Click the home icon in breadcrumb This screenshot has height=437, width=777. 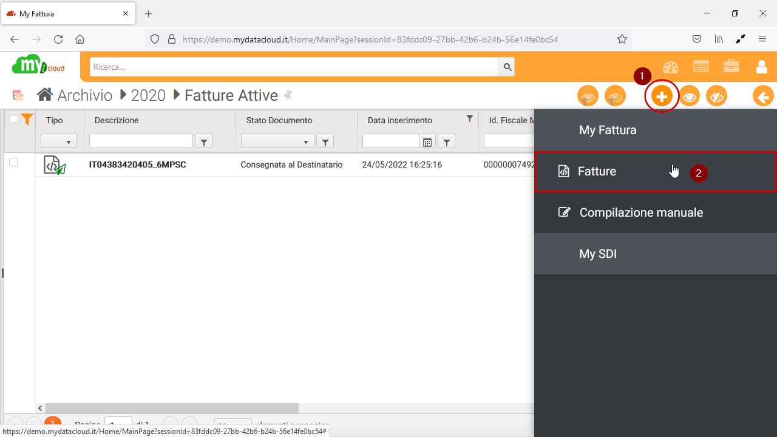pyautogui.click(x=44, y=95)
